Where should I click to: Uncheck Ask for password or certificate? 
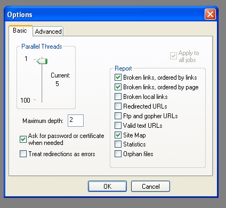pyautogui.click(x=23, y=139)
